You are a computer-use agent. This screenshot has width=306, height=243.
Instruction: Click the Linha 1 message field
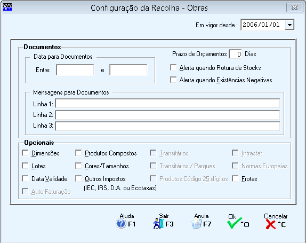tap(167, 104)
